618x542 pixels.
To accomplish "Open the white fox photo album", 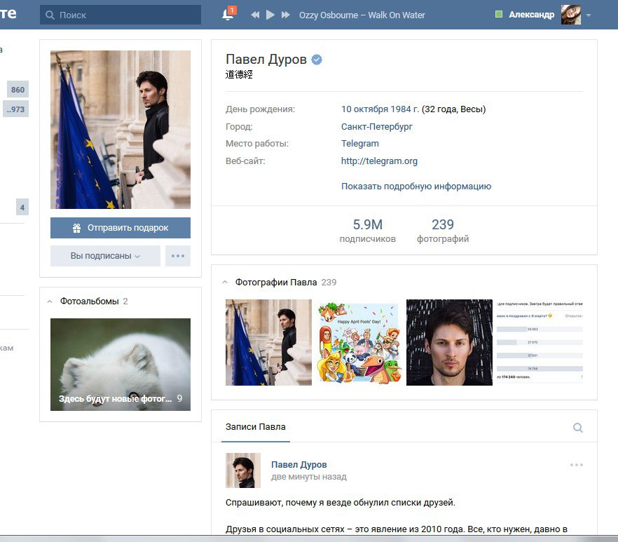I will [121, 365].
